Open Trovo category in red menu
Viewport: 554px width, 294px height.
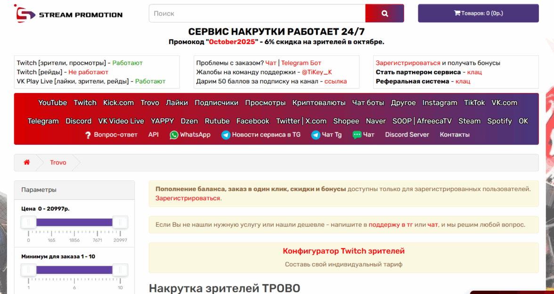click(x=150, y=103)
